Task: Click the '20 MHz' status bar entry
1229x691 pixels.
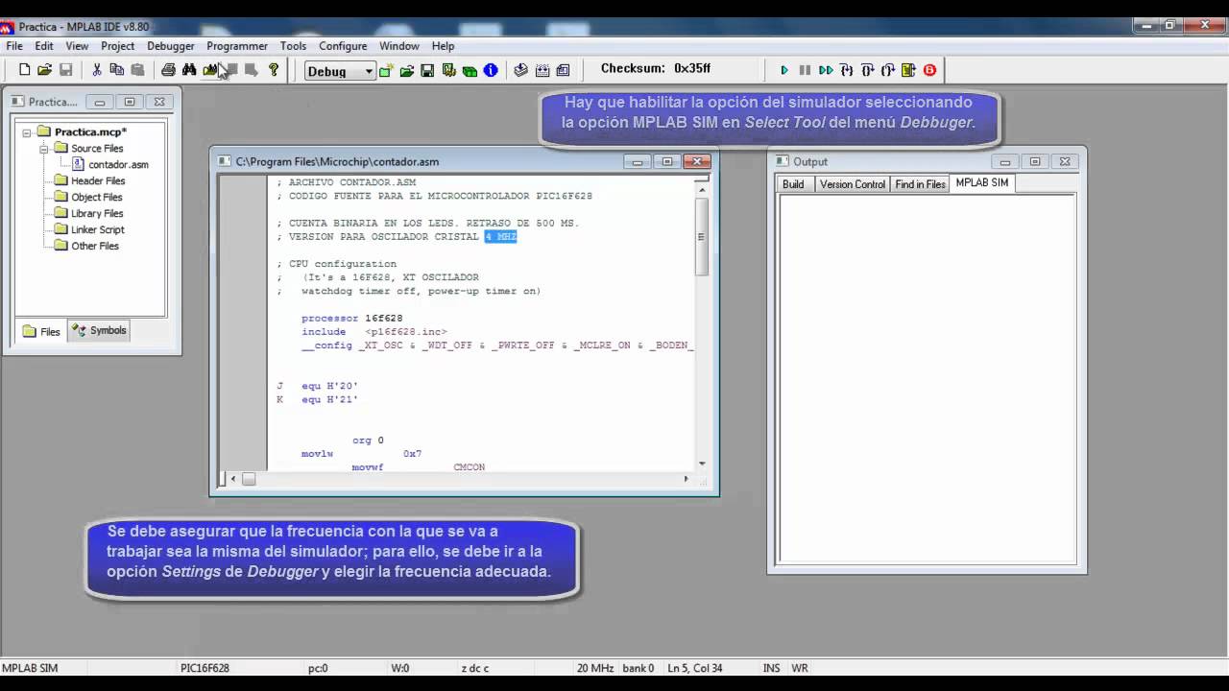Action: click(595, 668)
